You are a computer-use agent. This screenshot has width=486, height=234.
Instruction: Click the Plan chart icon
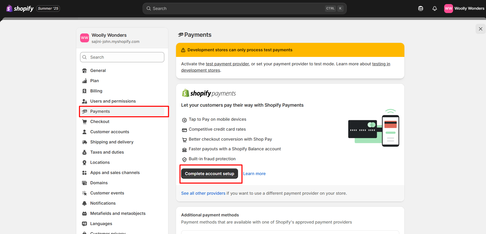[x=84, y=81]
